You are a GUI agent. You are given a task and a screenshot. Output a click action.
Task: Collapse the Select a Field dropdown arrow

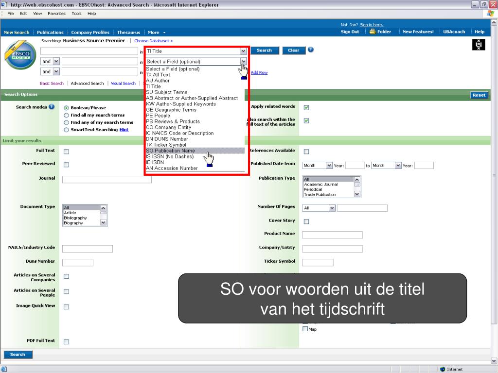coord(243,61)
